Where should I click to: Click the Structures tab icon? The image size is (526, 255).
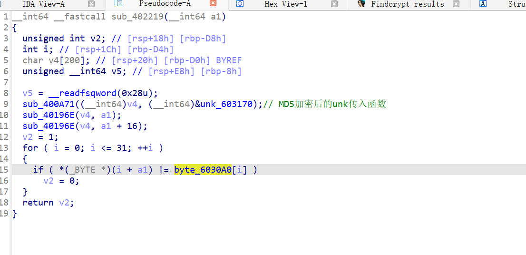483,4
